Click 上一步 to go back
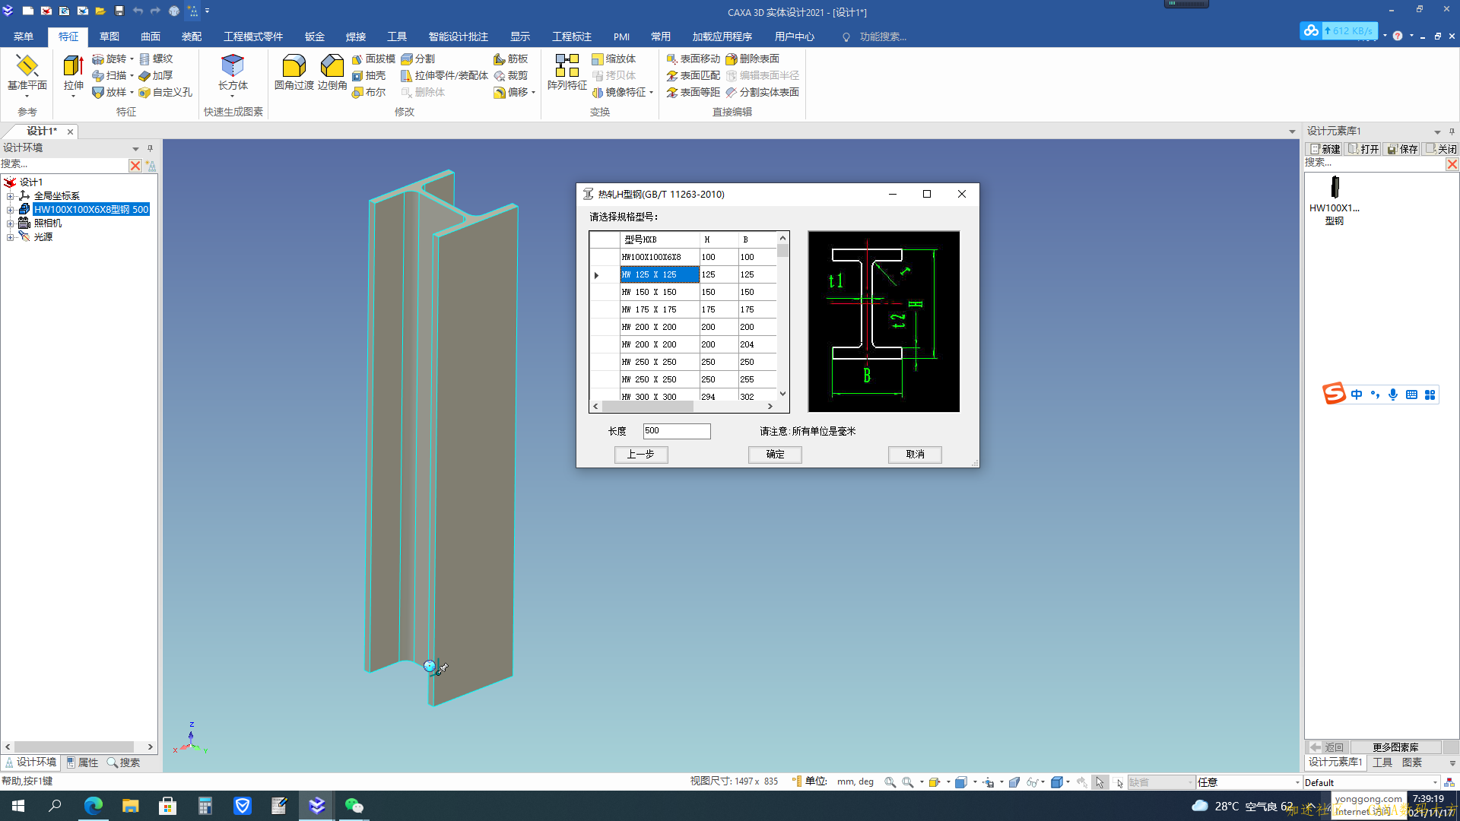 pos(641,454)
